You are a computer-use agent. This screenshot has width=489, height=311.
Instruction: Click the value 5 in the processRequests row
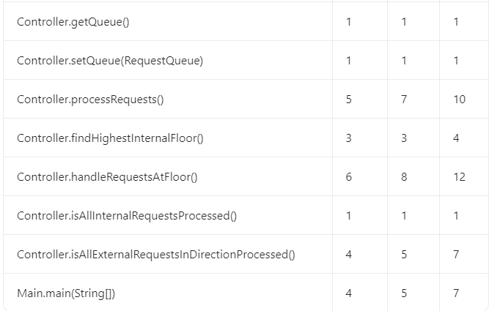pyautogui.click(x=348, y=100)
